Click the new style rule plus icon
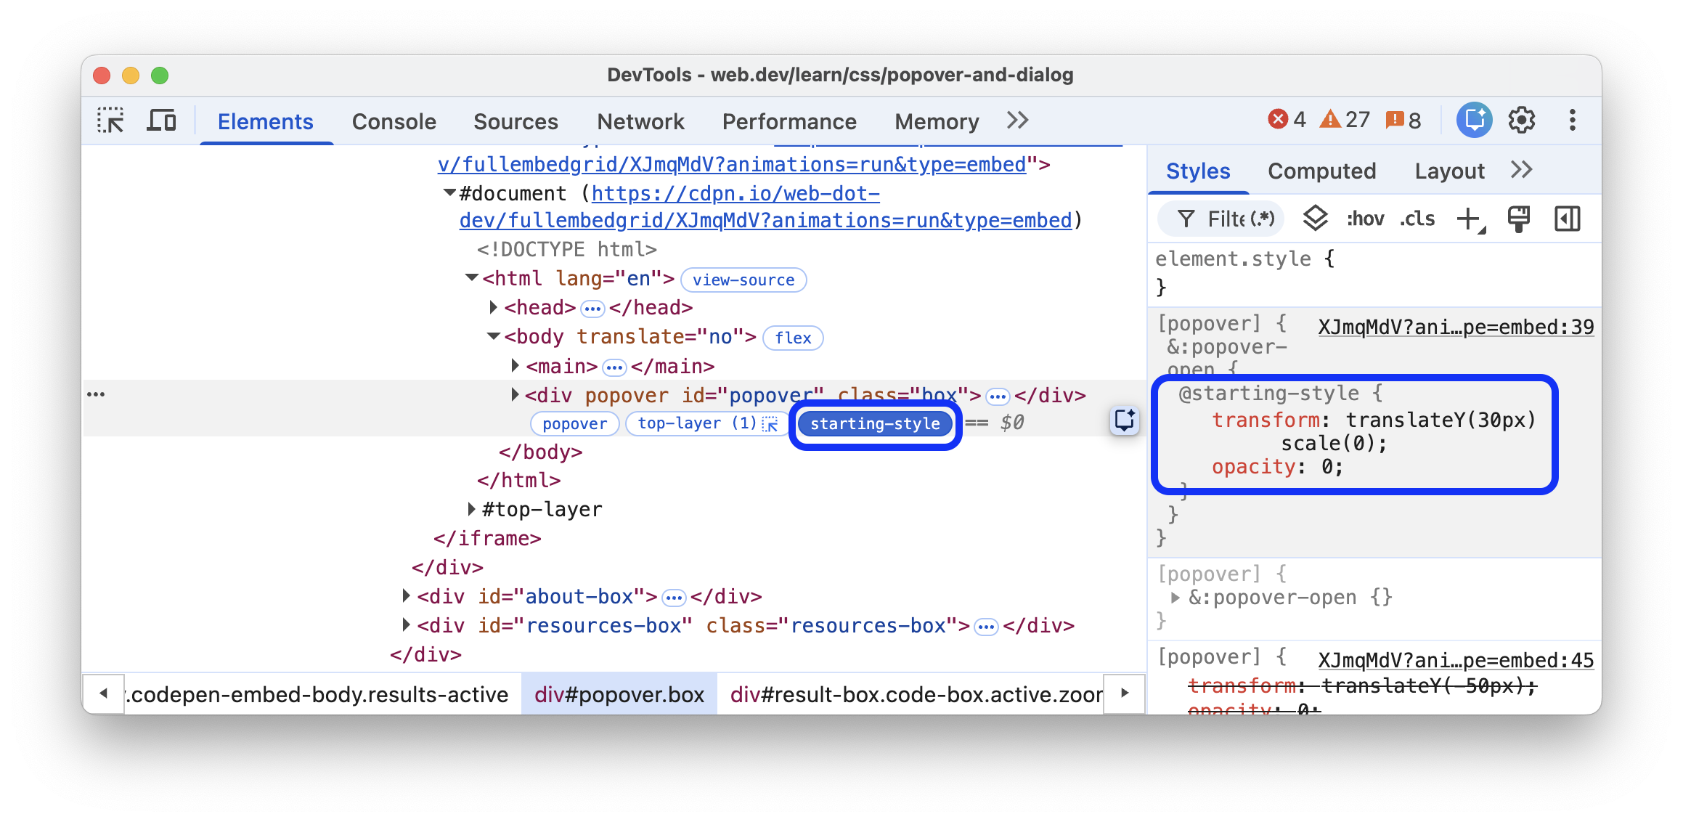This screenshot has height=822, width=1683. pos(1469,219)
